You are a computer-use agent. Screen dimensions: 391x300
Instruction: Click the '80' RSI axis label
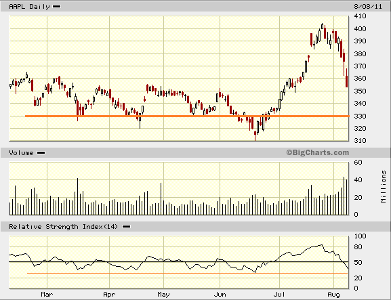coord(358,247)
